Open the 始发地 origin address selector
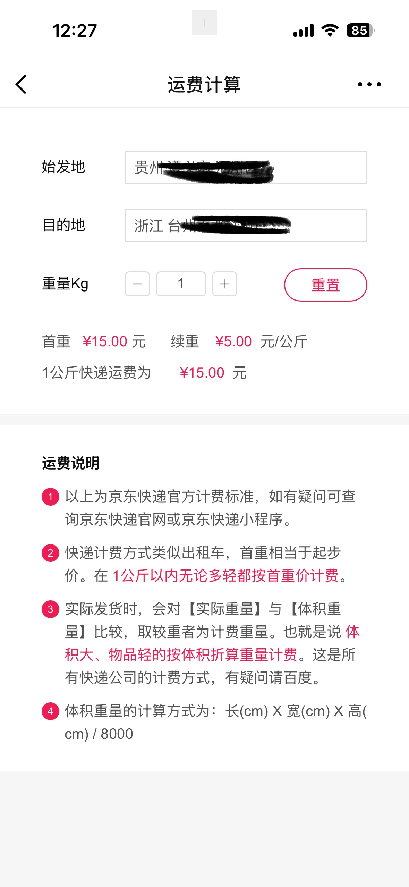This screenshot has width=409, height=887. [x=246, y=167]
